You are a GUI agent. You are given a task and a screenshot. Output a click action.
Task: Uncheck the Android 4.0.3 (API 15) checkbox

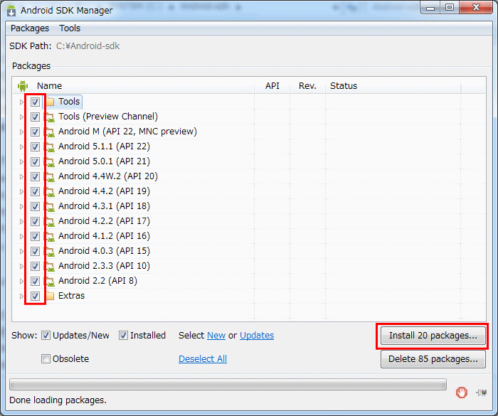(35, 251)
